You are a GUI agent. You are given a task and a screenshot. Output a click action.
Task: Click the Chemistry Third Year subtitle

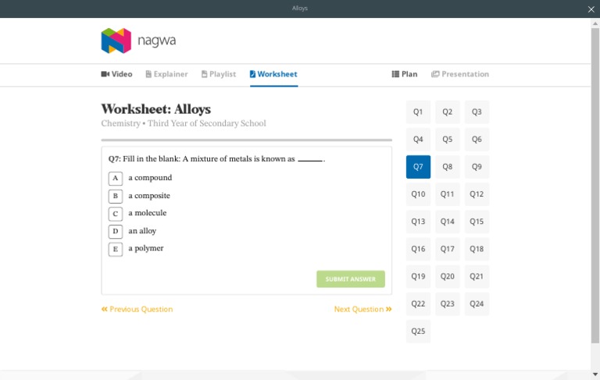[x=184, y=123]
